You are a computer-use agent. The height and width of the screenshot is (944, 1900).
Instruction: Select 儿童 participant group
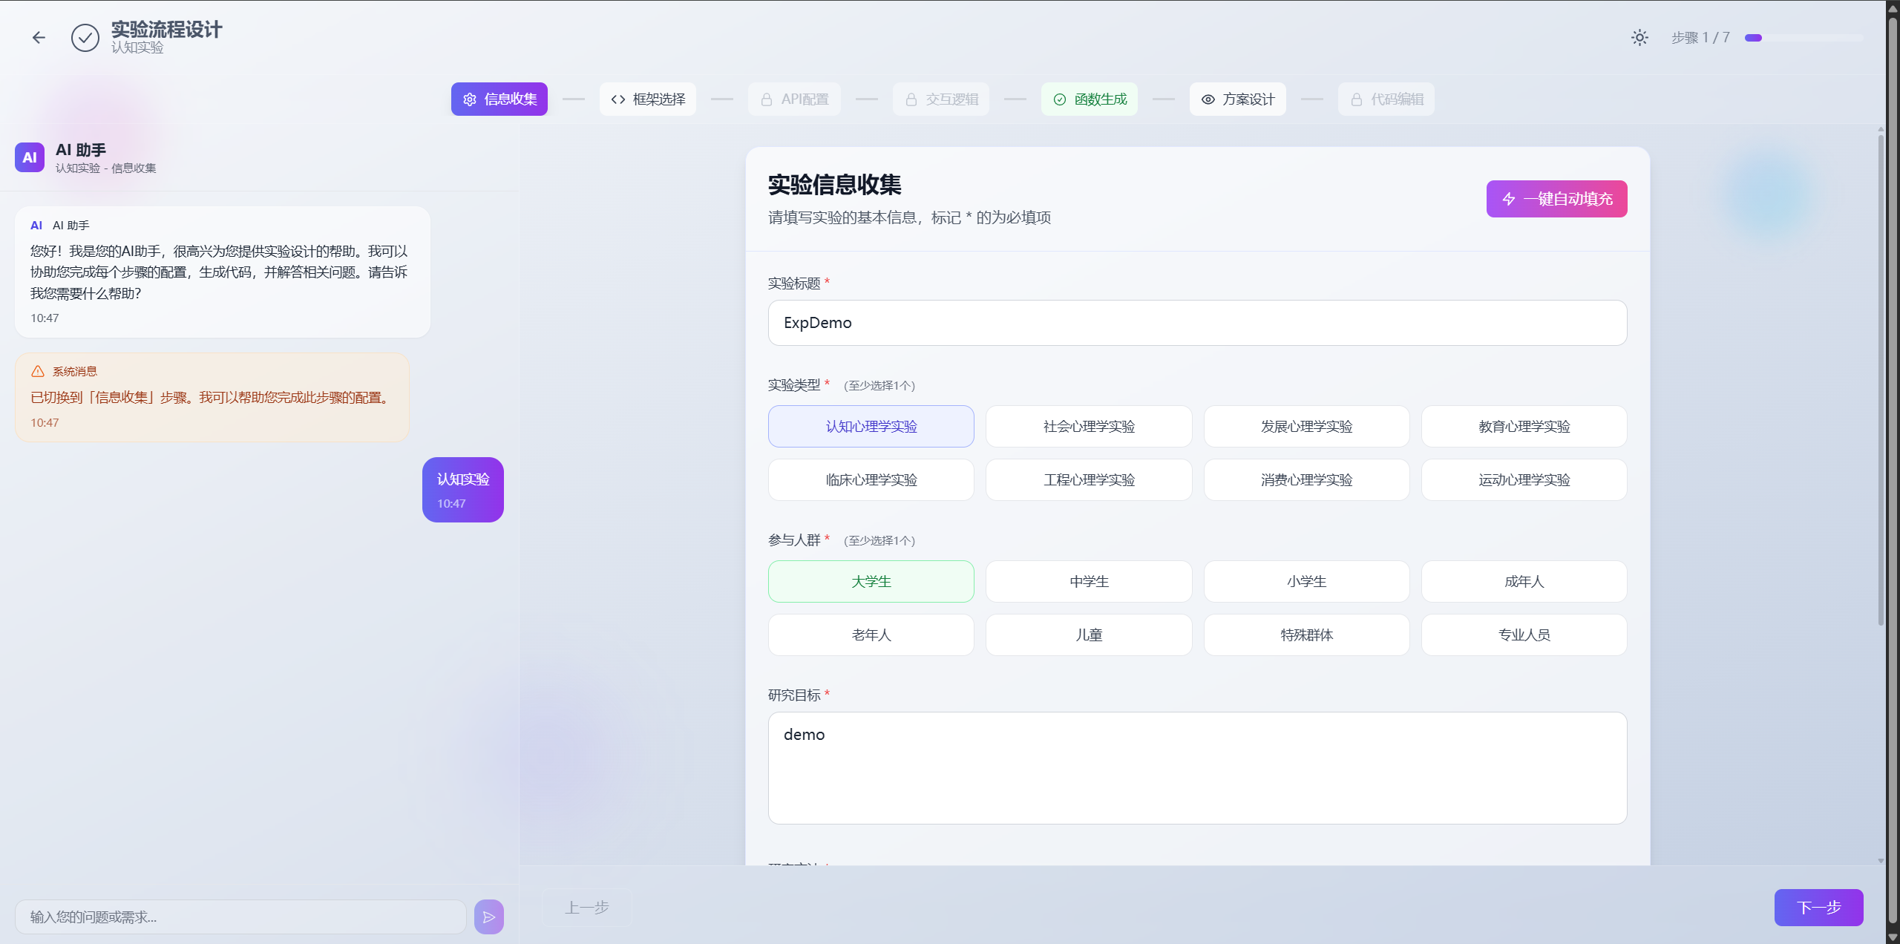pyautogui.click(x=1089, y=635)
